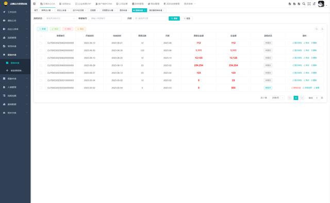Open the building icon sidebar item
The height and width of the screenshot is (203, 330).
click(15, 96)
